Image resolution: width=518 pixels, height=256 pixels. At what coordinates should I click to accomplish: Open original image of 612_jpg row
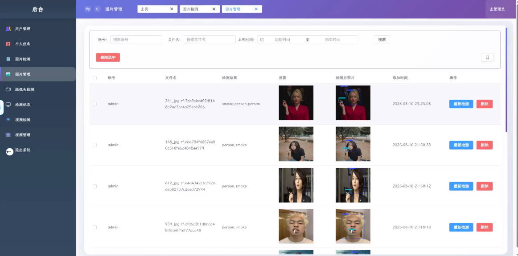(296, 185)
